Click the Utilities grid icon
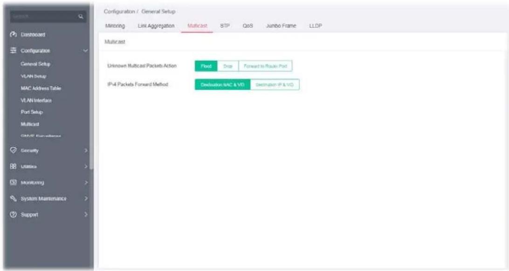Image resolution: width=509 pixels, height=271 pixels. (x=14, y=166)
